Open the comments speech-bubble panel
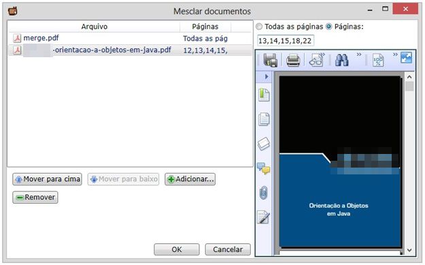The width and height of the screenshot is (425, 265). click(263, 168)
